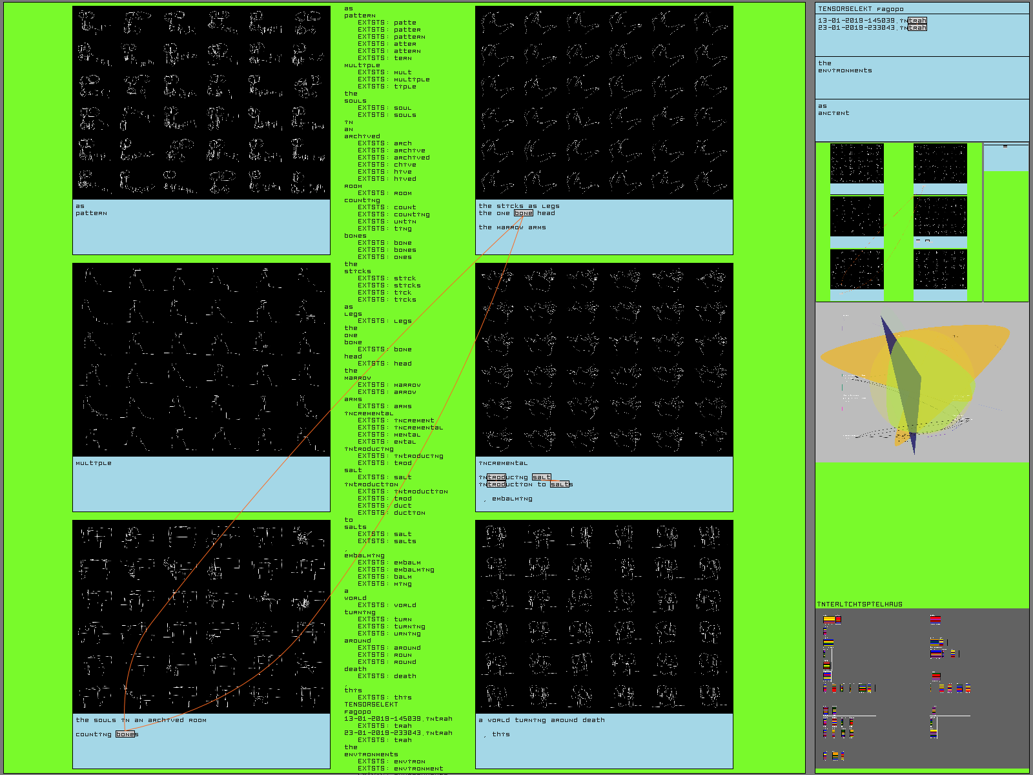This screenshot has width=1033, height=775.
Task: Click the INTERLICHTSPIELHAUS panel title
Action: (859, 604)
